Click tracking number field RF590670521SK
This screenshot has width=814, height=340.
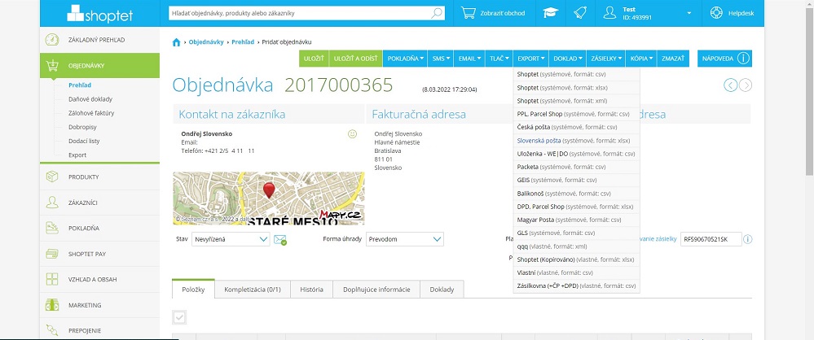click(x=711, y=239)
